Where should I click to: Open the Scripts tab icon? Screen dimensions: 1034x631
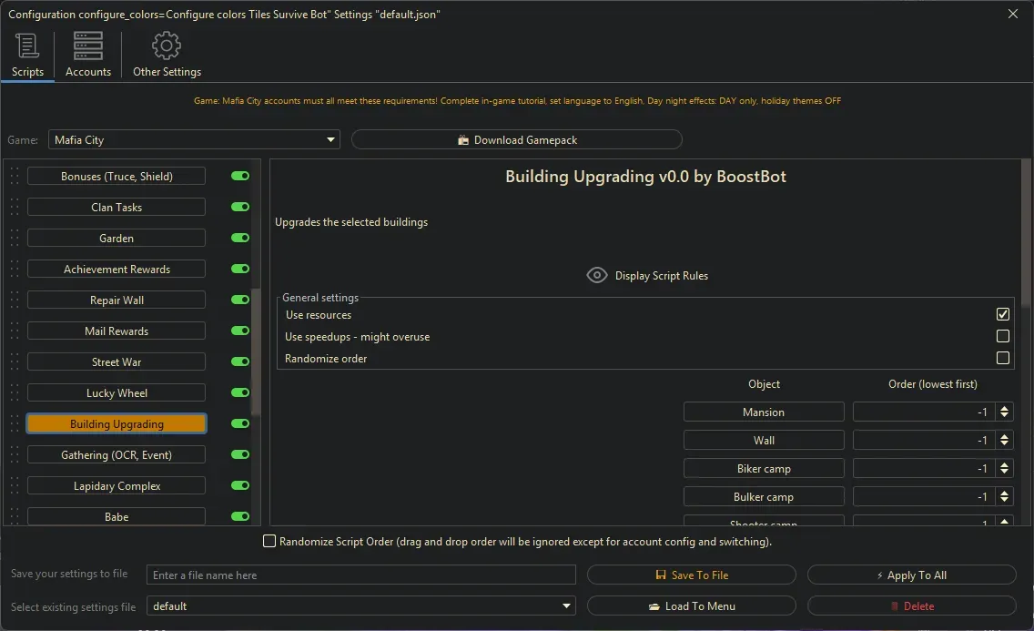pos(27,45)
